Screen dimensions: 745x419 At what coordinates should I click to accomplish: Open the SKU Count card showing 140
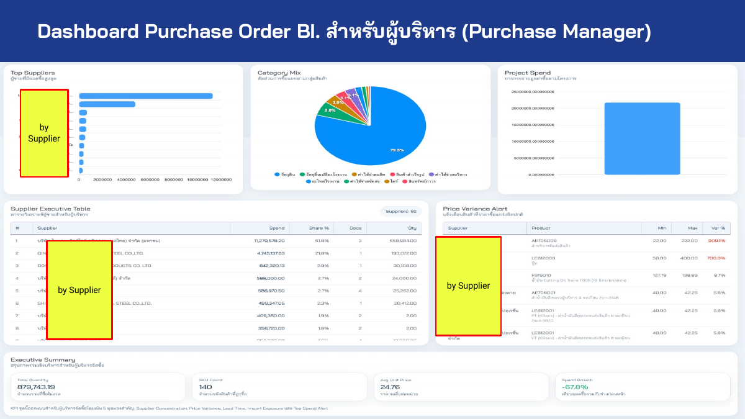pos(280,387)
